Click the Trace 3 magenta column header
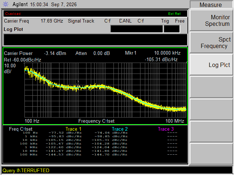 click(x=166, y=129)
